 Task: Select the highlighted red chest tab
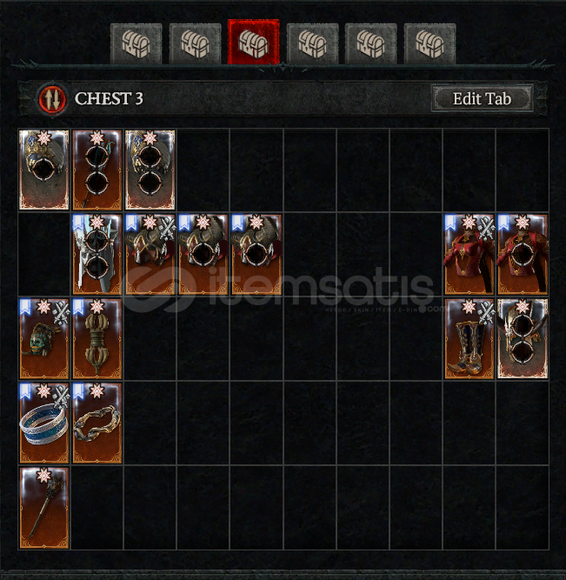pyautogui.click(x=253, y=43)
